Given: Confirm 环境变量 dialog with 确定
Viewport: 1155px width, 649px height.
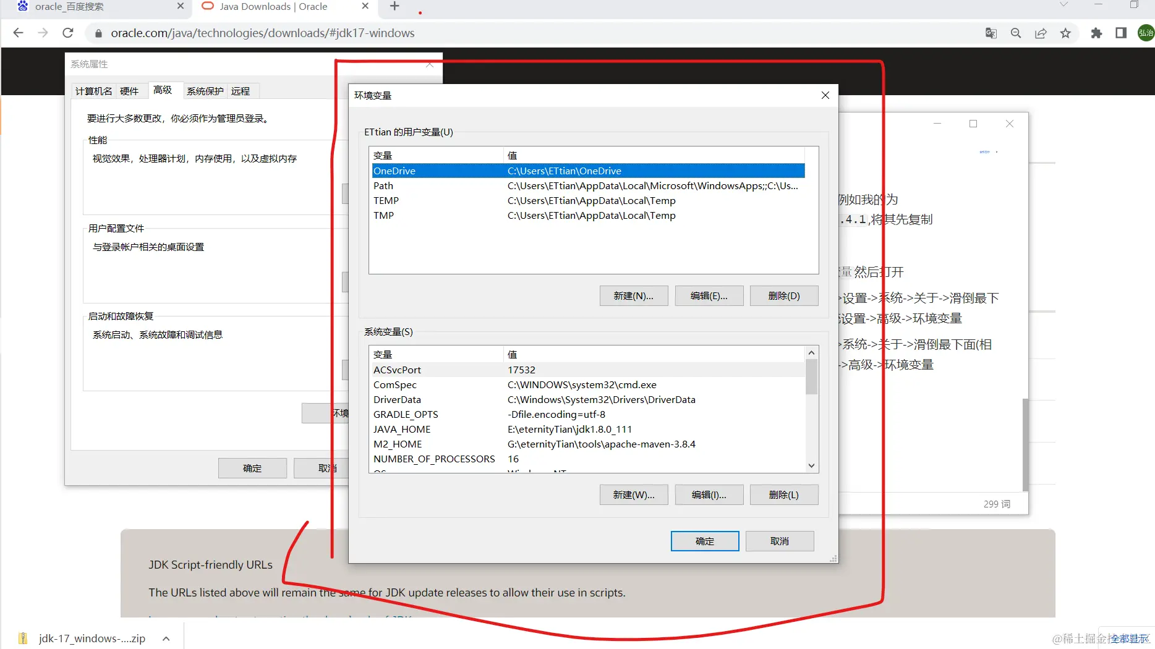Looking at the screenshot, I should click(x=705, y=541).
